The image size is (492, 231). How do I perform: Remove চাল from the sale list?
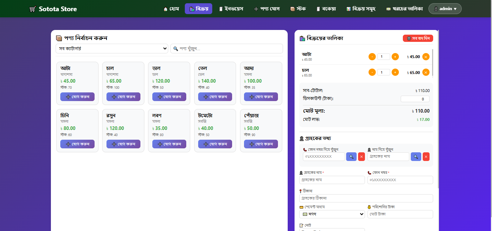[x=426, y=72]
